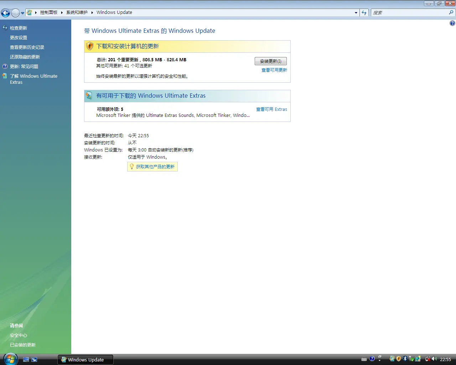Click the Switch Between Windows icon

pyautogui.click(x=34, y=360)
